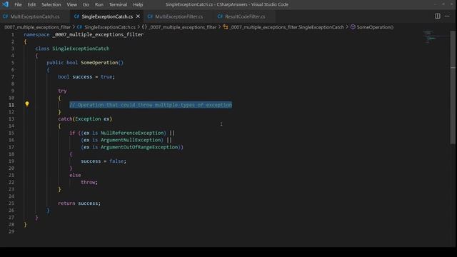The width and height of the screenshot is (457, 257).
Task: Open the Terminal menu
Action: coord(118,5)
